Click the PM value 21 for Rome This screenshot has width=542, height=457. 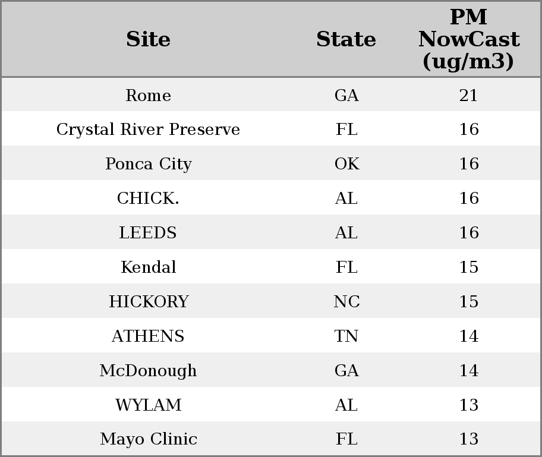point(468,95)
